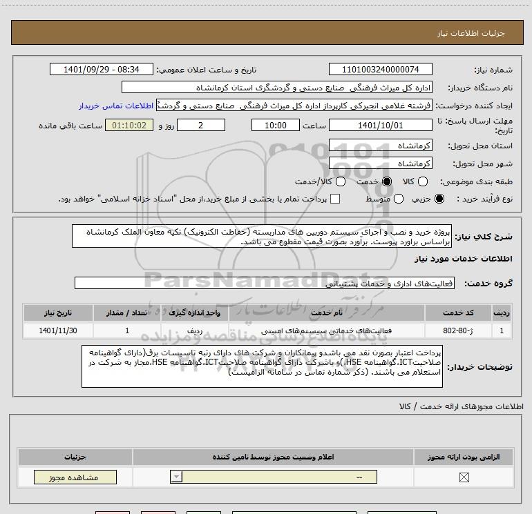This screenshot has width=532, height=514.
Task: Select the خدمت radio button
Action: (387, 181)
